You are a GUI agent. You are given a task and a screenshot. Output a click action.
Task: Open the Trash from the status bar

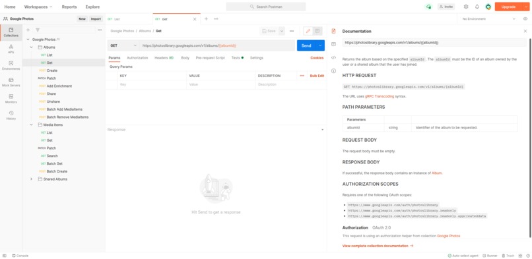508,256
